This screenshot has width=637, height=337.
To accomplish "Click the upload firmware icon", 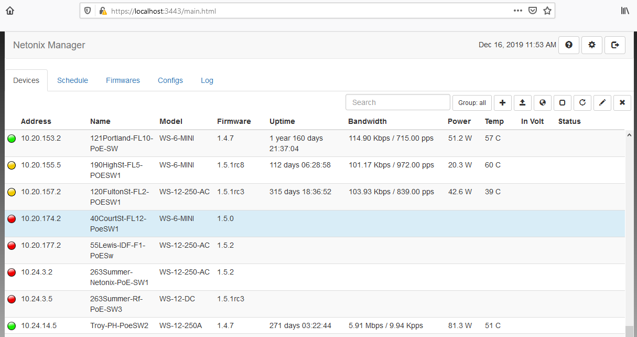I will [522, 103].
